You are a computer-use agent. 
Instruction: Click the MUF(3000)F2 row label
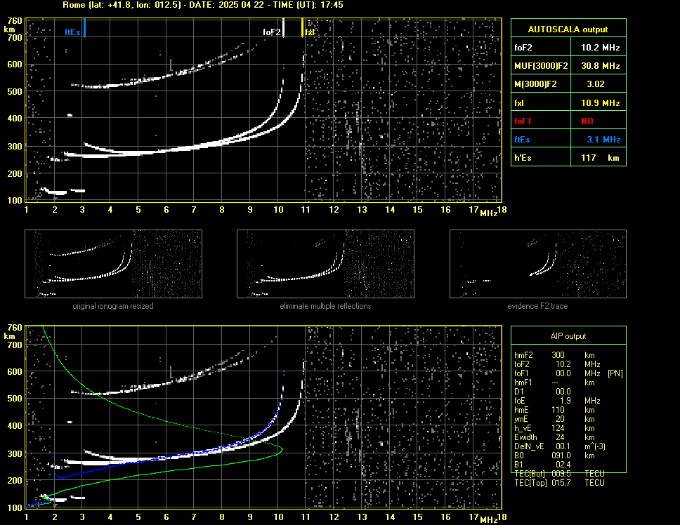click(541, 66)
